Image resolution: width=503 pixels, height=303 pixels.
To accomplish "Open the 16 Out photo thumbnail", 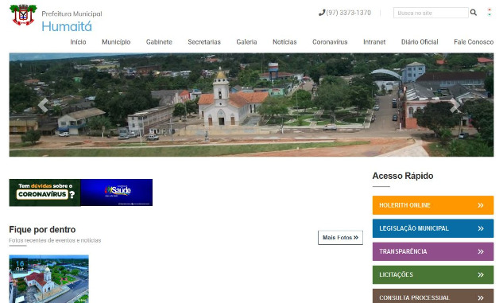I will 48,279.
